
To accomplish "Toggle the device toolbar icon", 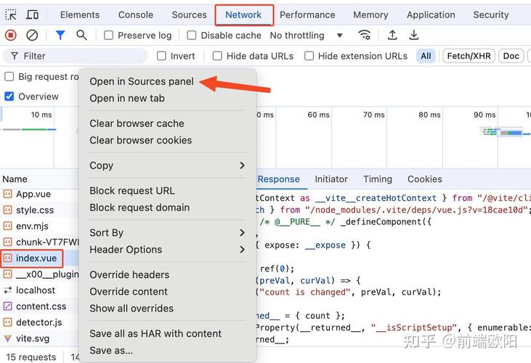I will 33,15.
